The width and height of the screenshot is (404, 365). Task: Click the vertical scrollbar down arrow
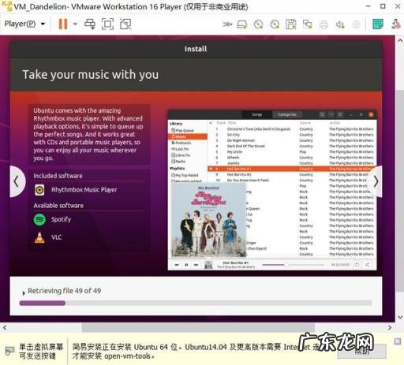click(x=400, y=318)
